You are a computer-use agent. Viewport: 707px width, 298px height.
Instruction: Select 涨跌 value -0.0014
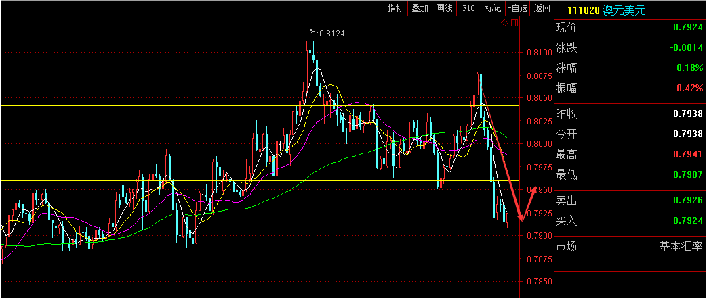tap(686, 48)
